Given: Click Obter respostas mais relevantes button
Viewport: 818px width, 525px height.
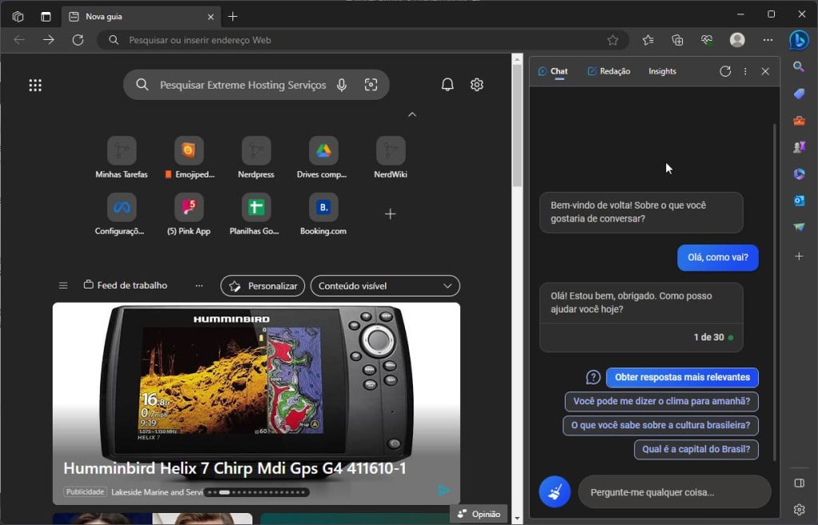Looking at the screenshot, I should [x=682, y=377].
